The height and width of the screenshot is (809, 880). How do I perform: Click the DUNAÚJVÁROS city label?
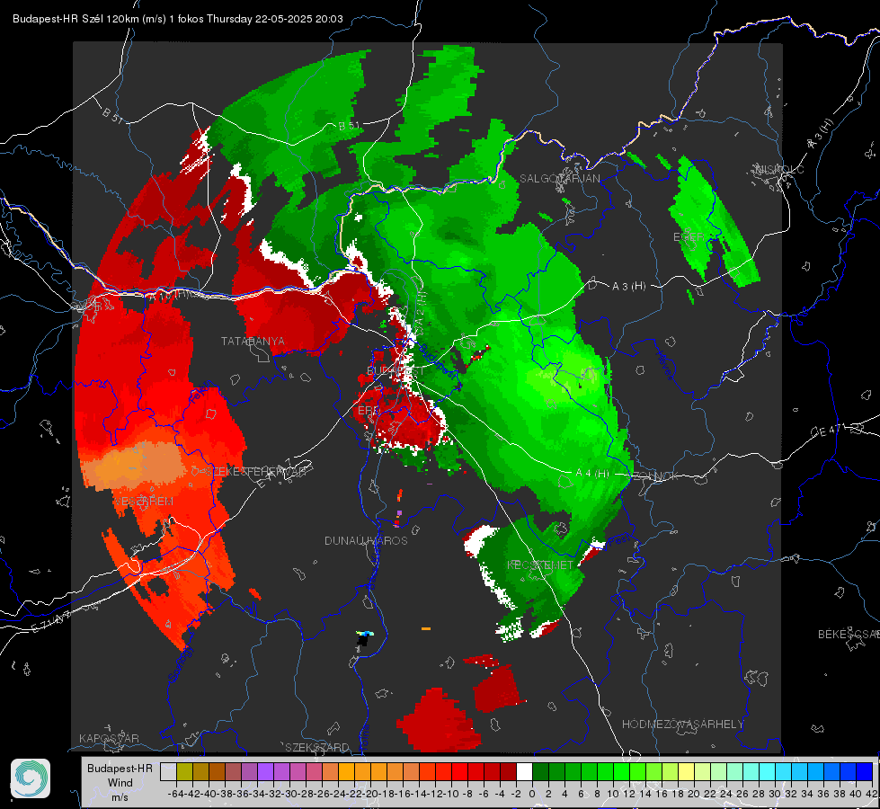pyautogui.click(x=366, y=540)
